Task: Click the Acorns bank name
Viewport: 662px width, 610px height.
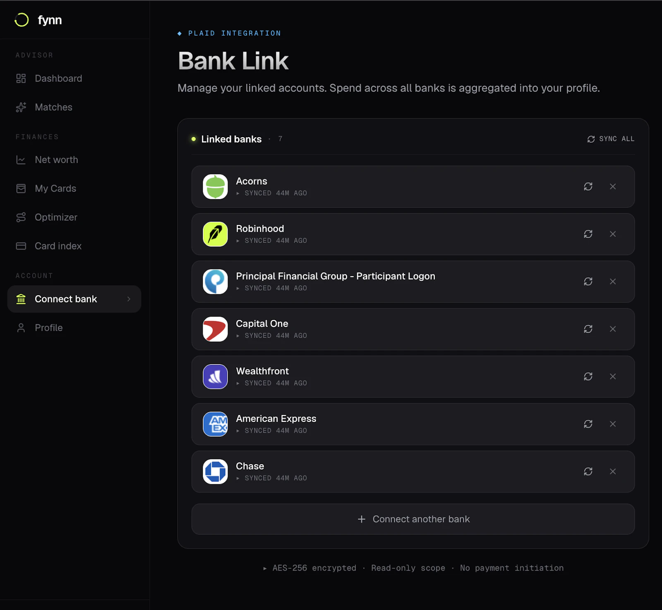Action: tap(252, 181)
